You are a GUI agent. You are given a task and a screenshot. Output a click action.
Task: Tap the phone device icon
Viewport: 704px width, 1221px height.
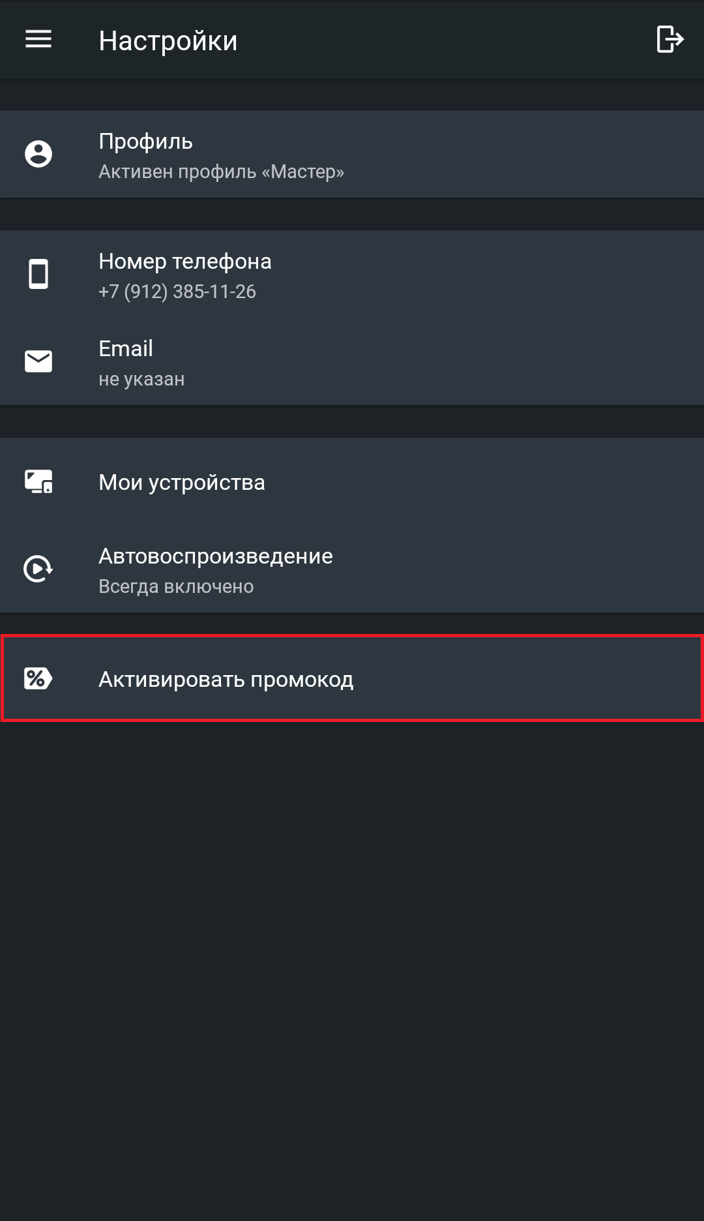coord(38,274)
